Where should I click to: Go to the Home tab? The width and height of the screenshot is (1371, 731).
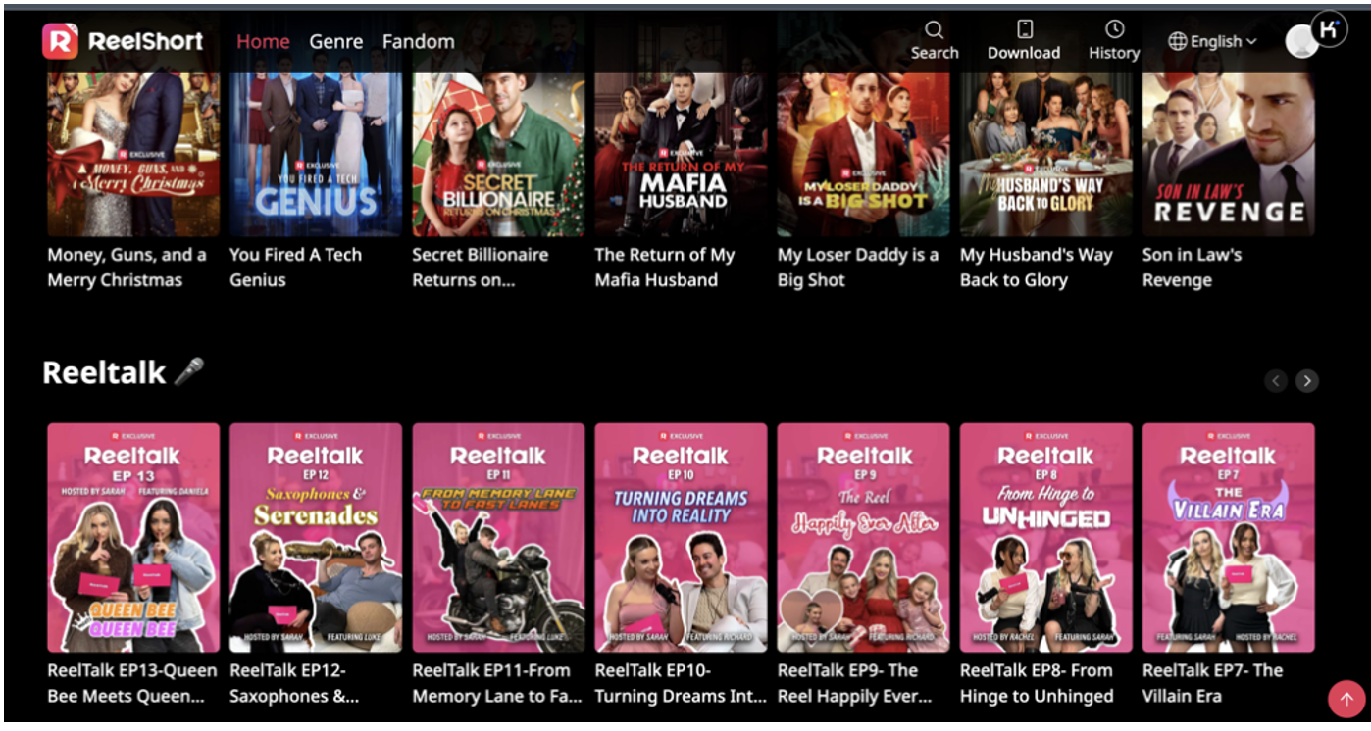click(x=263, y=41)
